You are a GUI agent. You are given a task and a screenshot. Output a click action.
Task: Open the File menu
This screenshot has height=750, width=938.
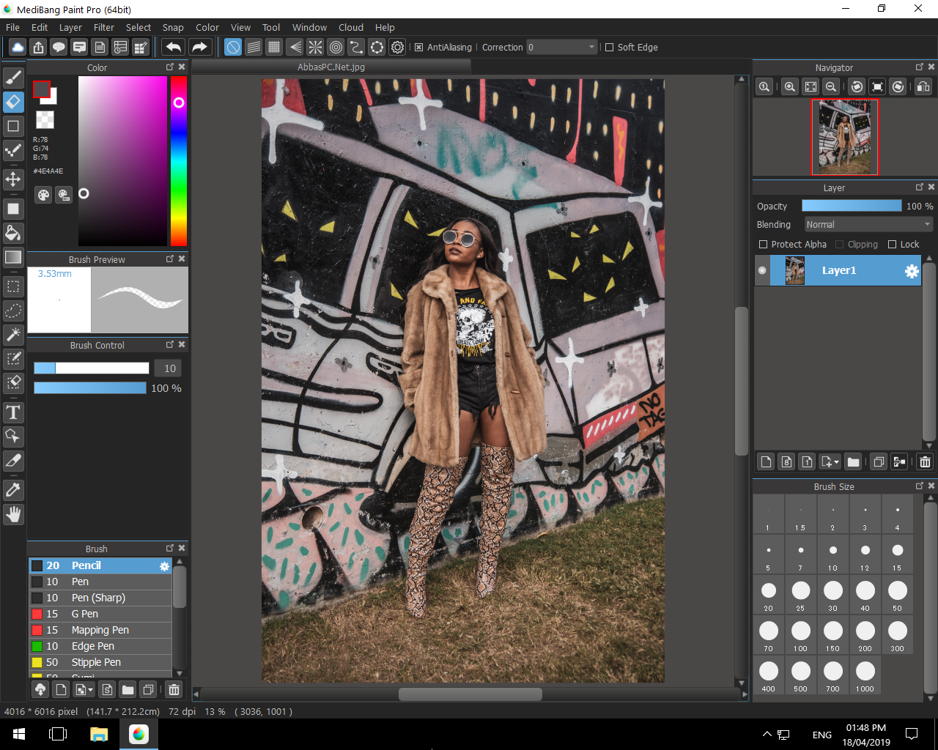point(12,27)
